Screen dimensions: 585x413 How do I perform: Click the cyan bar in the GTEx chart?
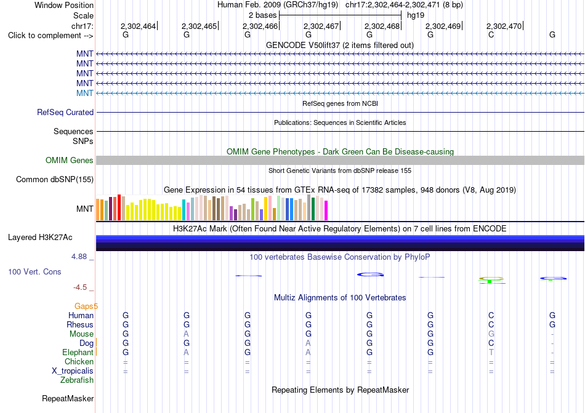(x=184, y=210)
